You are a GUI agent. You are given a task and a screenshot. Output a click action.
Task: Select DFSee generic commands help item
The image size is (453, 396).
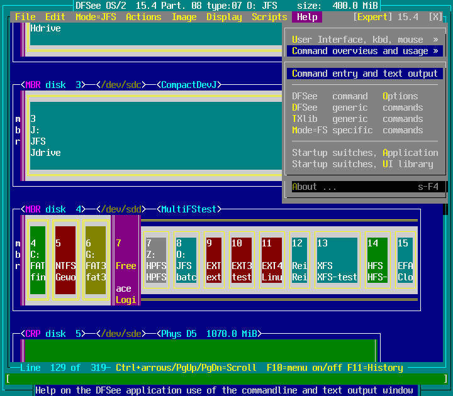pos(365,107)
